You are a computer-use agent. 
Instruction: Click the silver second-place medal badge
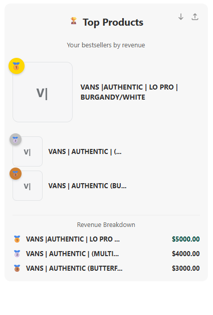(x=16, y=139)
